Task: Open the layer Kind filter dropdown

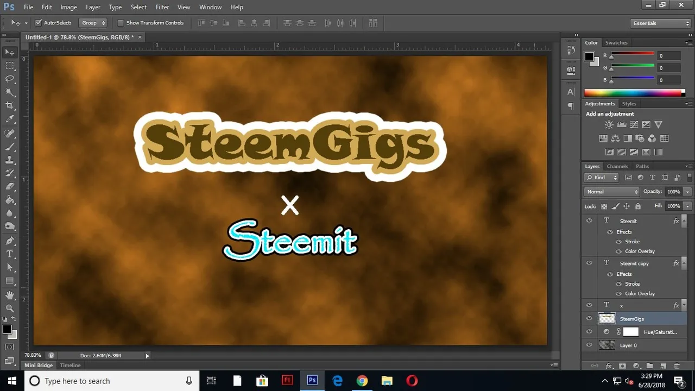Action: pyautogui.click(x=602, y=178)
